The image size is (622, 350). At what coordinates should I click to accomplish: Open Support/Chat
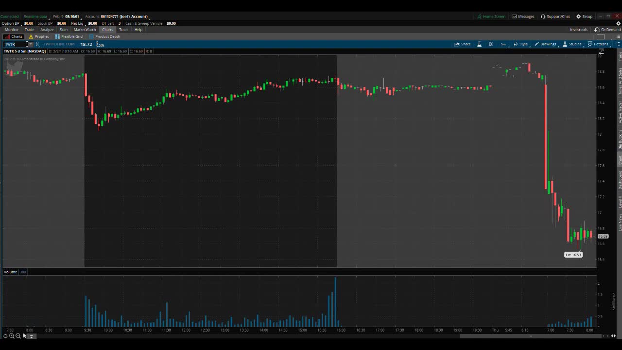tap(555, 17)
